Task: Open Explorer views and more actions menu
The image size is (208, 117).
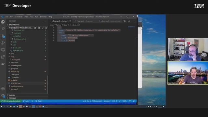Action: coord(45,21)
